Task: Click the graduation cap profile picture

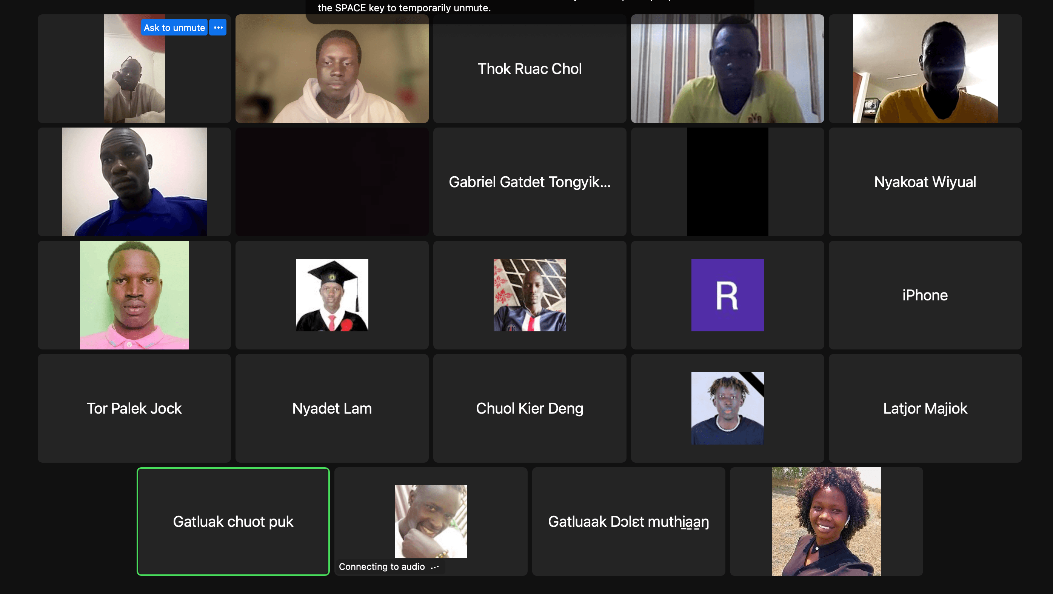Action: tap(332, 295)
